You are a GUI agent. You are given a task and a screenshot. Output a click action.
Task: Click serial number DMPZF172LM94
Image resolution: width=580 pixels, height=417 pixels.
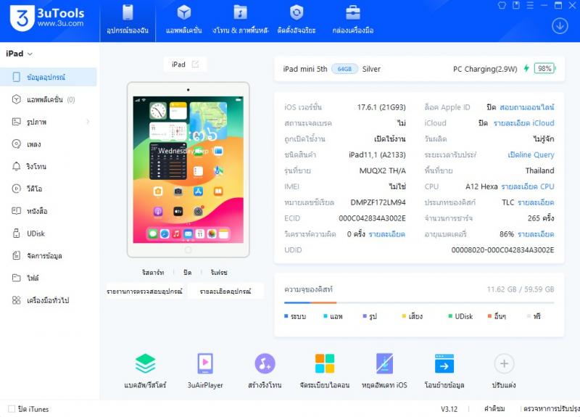point(378,202)
